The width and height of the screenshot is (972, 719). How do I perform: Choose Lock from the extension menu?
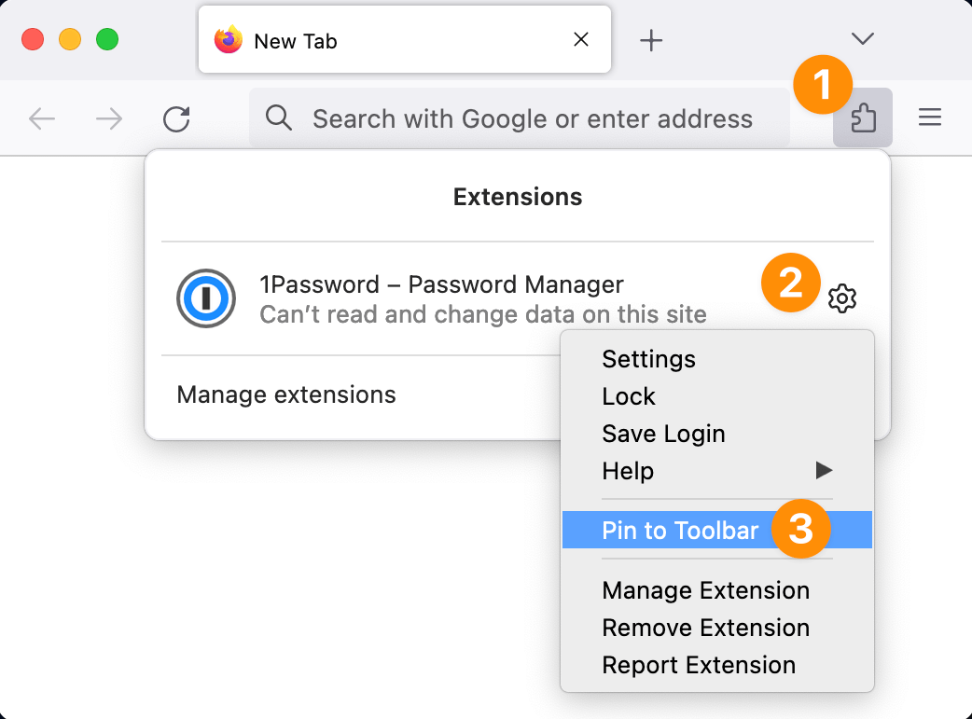[x=629, y=396]
